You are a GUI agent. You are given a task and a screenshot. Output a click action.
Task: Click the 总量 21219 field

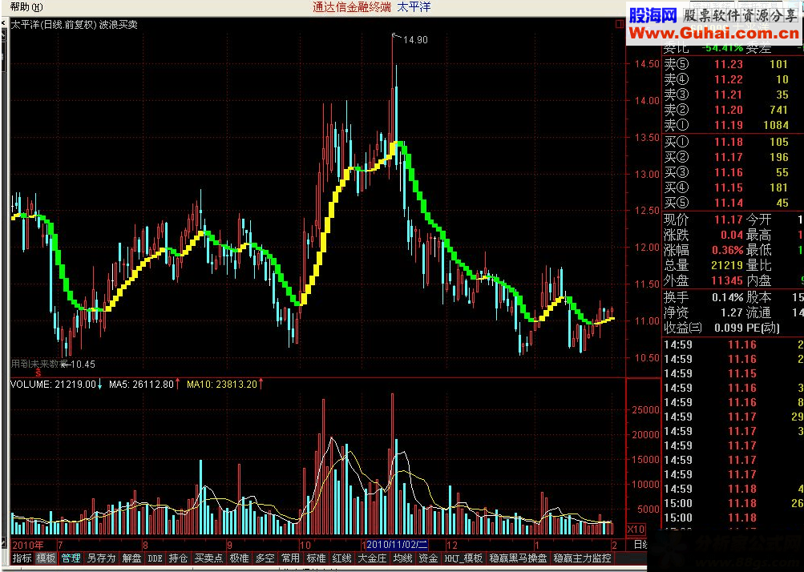(x=703, y=265)
